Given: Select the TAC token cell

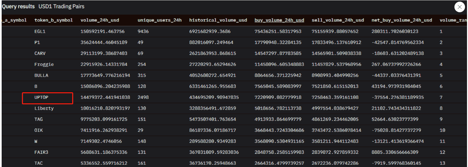Looking at the screenshot, I should pyautogui.click(x=38, y=163).
